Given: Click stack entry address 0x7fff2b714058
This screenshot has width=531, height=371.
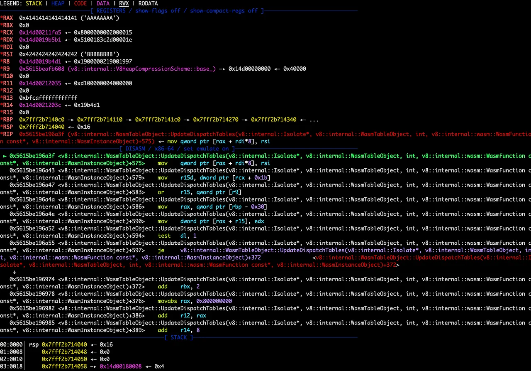Looking at the screenshot, I should click(x=64, y=366).
